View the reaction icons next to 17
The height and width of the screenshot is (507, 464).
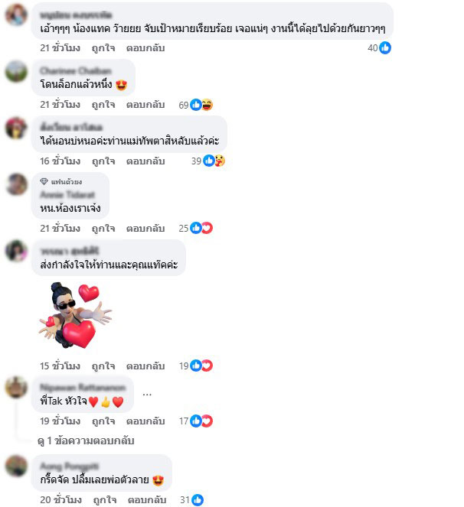coord(201,421)
